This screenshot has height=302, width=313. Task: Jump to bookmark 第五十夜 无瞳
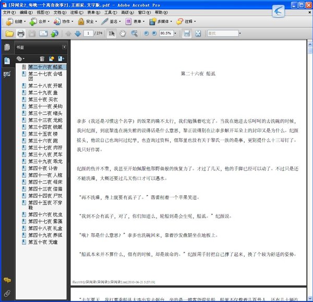click(43, 242)
